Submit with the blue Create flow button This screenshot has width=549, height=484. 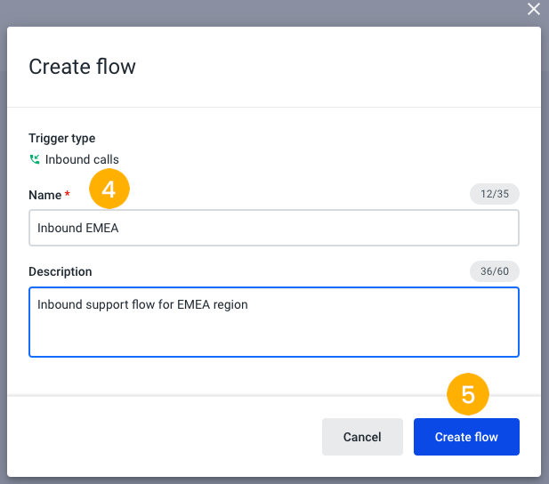coord(466,437)
